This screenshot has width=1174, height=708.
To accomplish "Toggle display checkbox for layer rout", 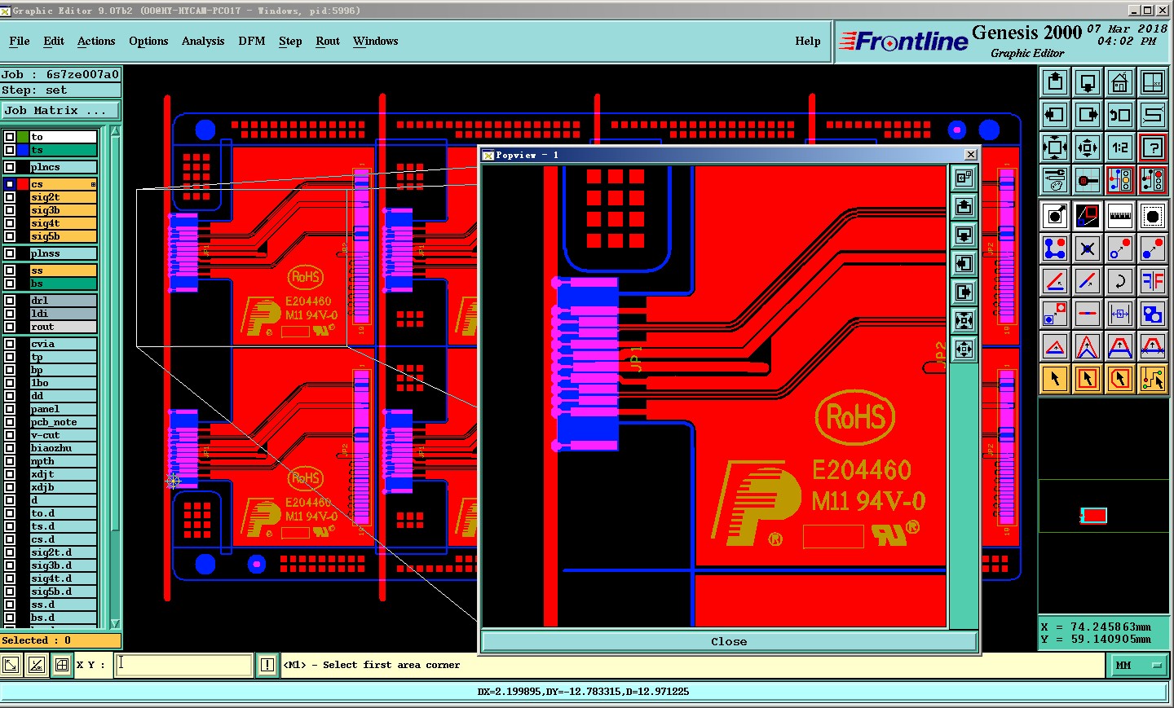I will 10,327.
